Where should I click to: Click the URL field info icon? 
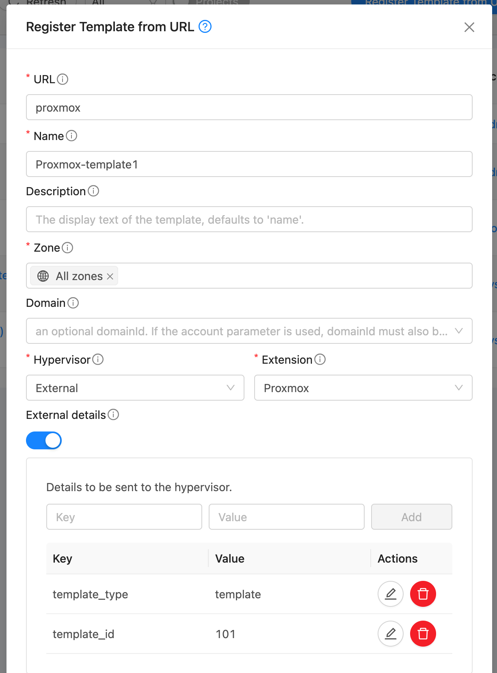(x=63, y=79)
